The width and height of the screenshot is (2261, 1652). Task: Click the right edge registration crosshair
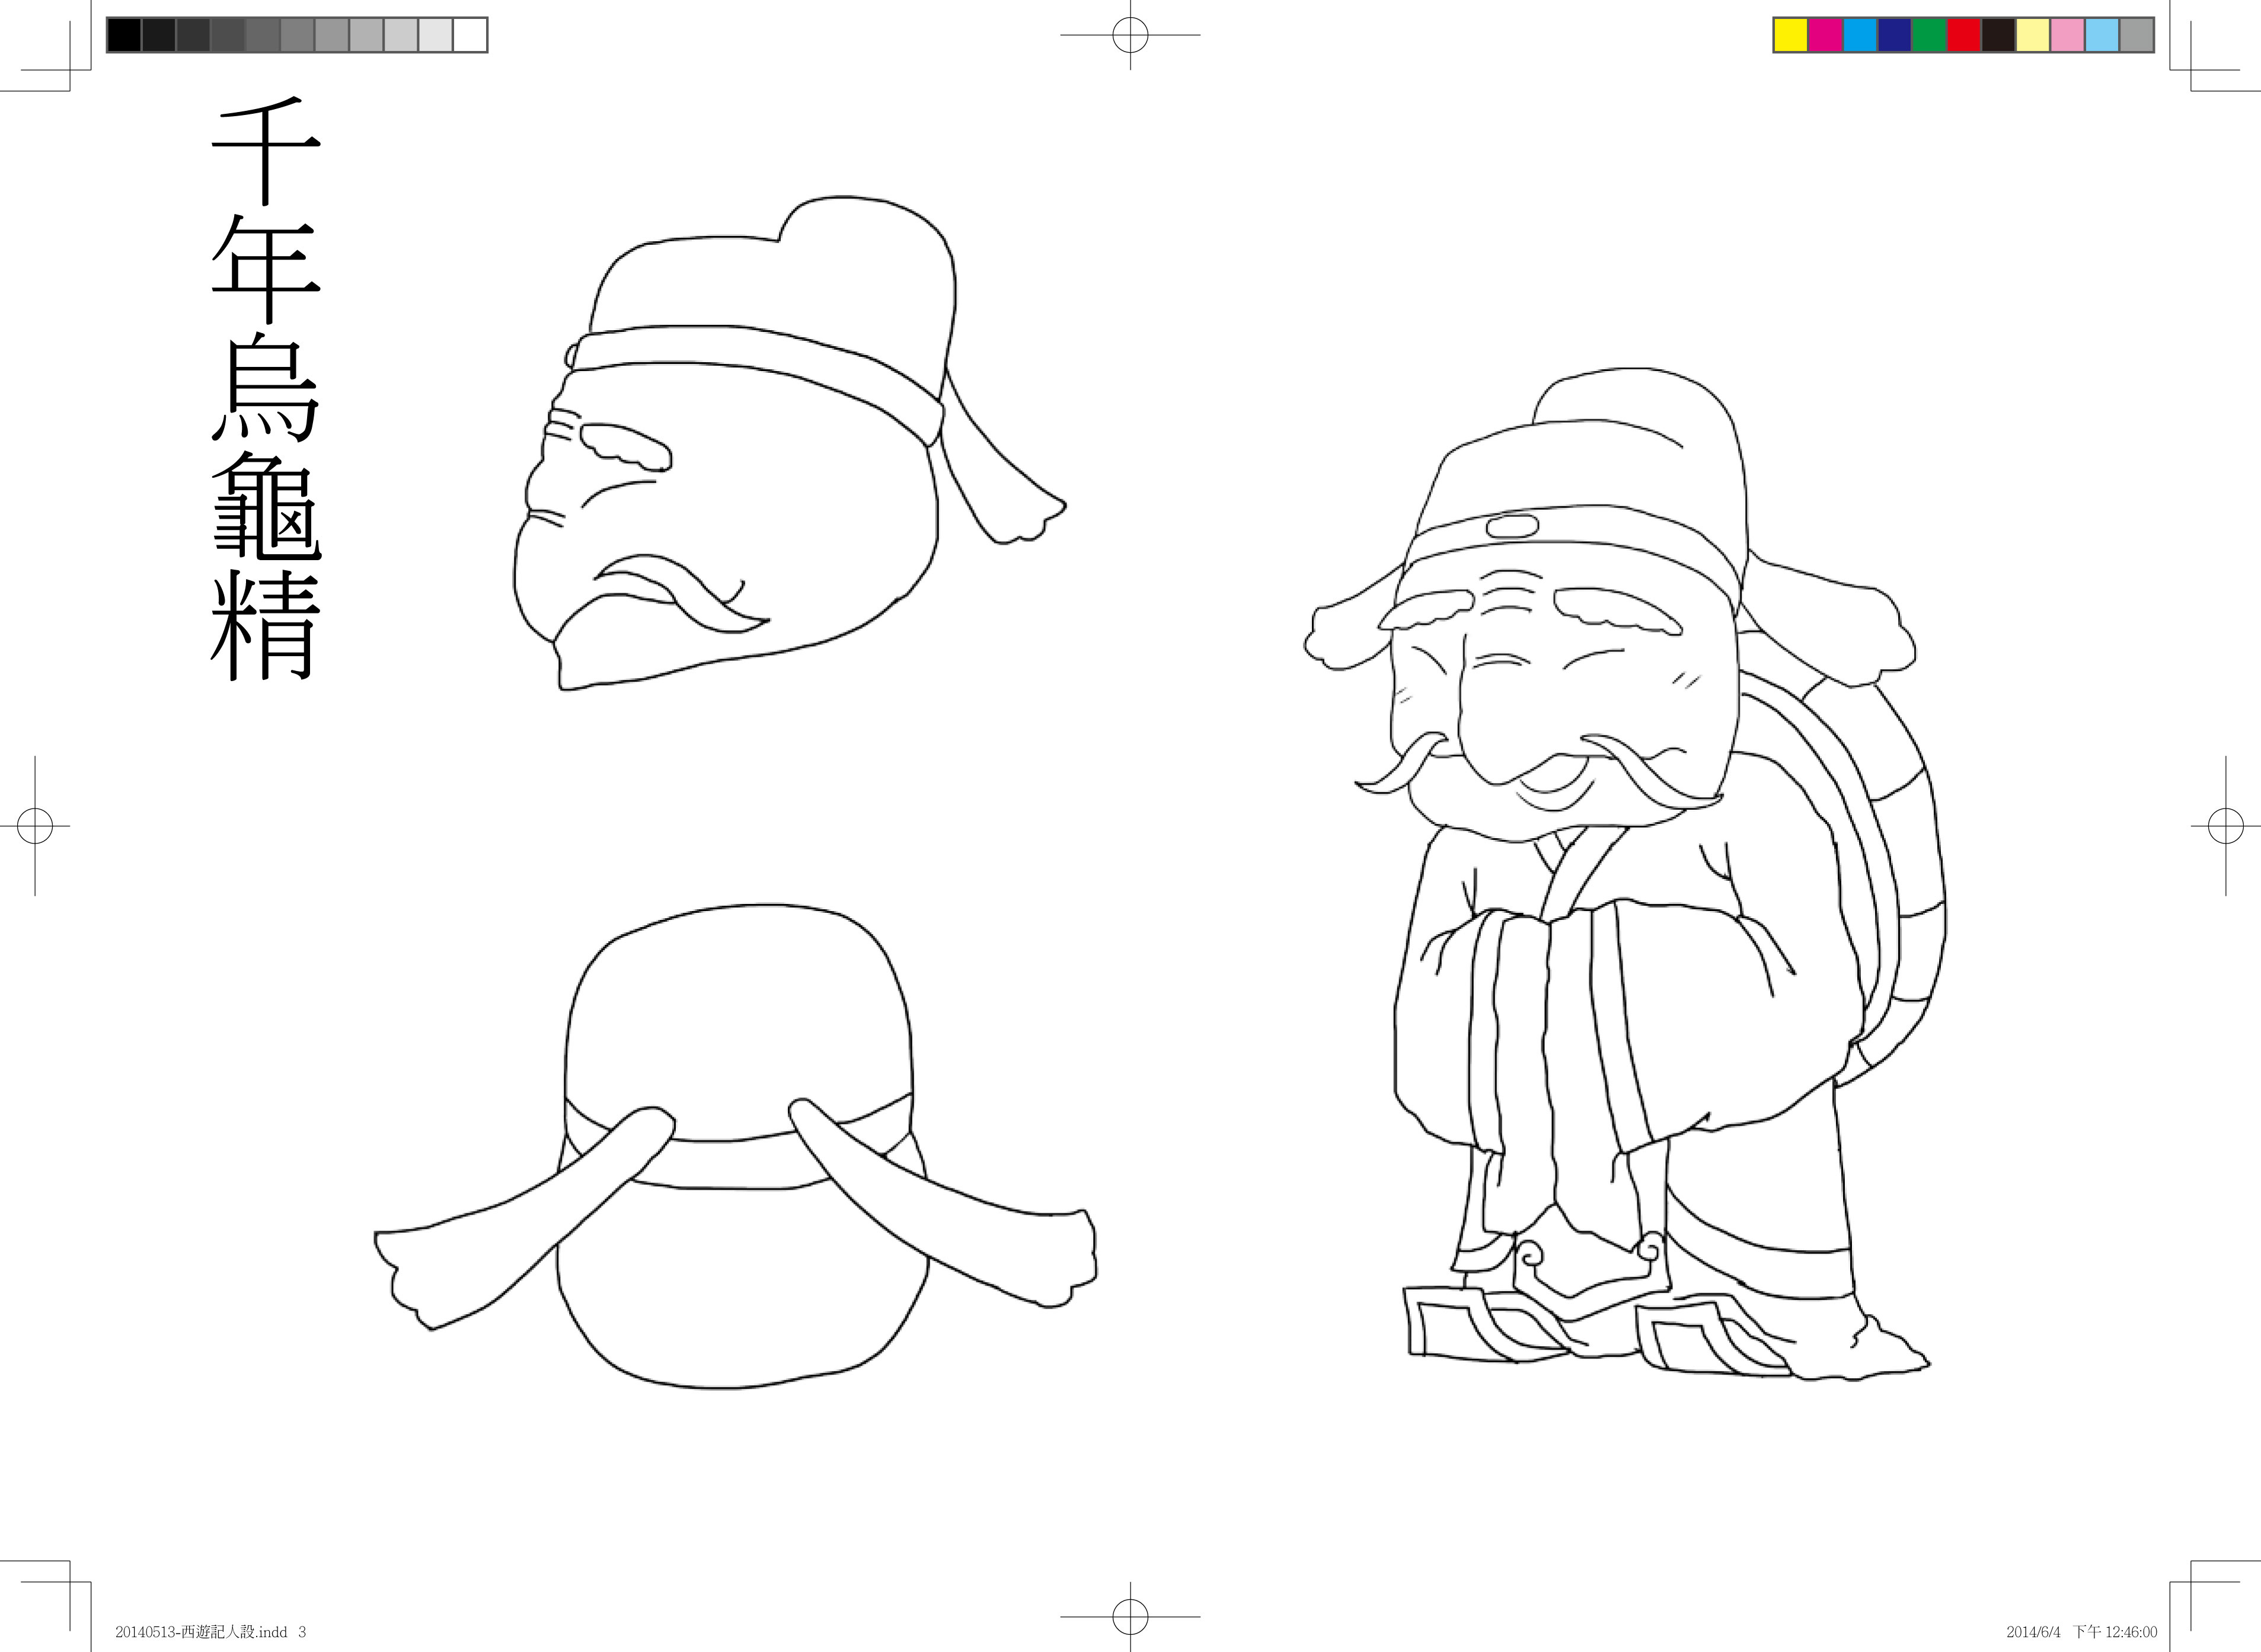click(x=2225, y=826)
